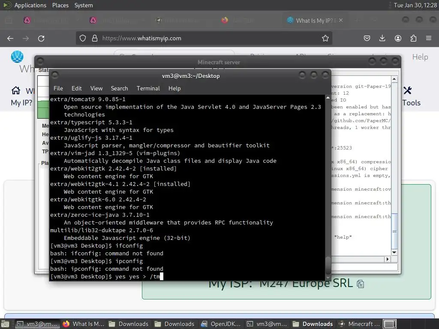Click terminal title vm3@vm3:~/Desktop
Screen dimensions: 439x329
click(x=191, y=76)
